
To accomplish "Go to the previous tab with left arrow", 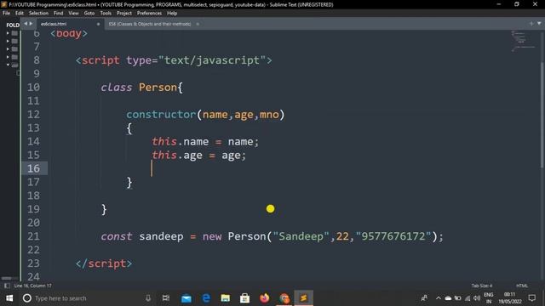I will (26, 24).
